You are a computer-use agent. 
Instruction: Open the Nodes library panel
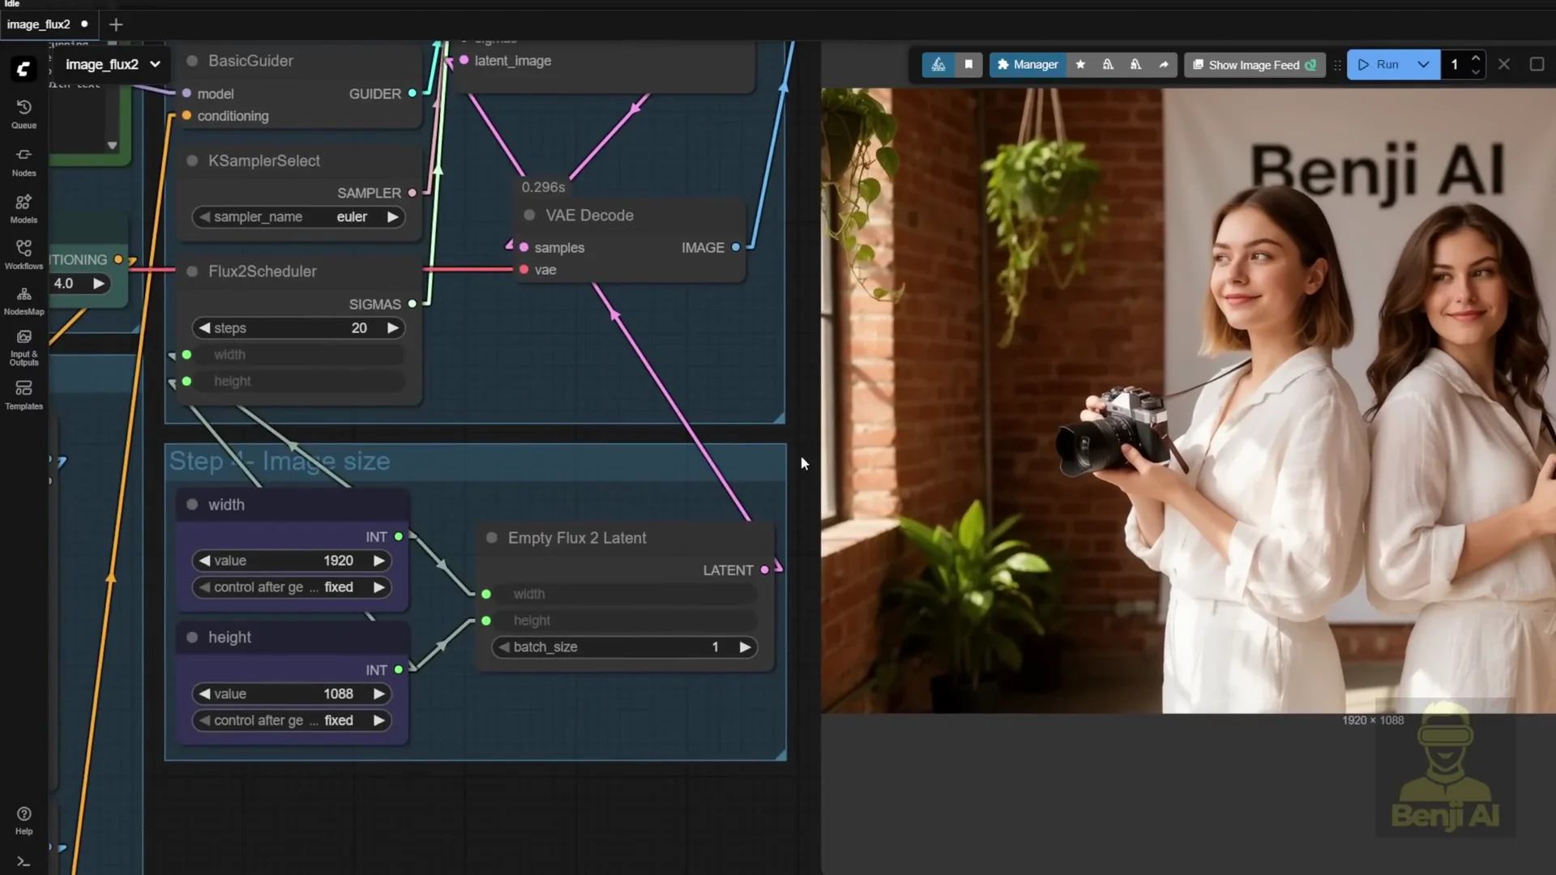click(x=24, y=160)
